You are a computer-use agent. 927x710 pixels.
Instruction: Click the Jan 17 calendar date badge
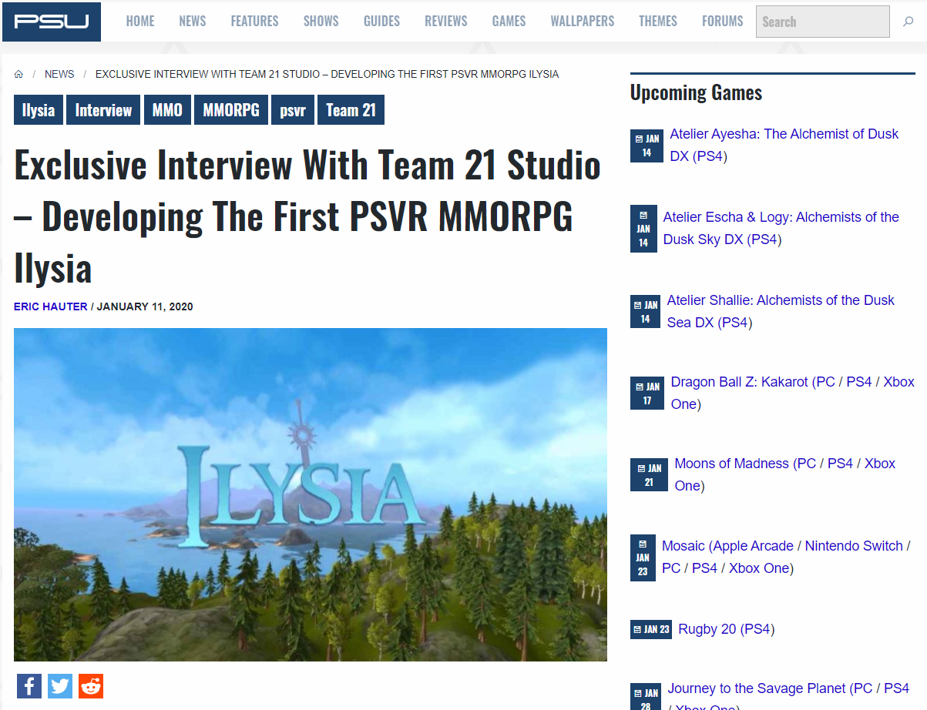647,394
